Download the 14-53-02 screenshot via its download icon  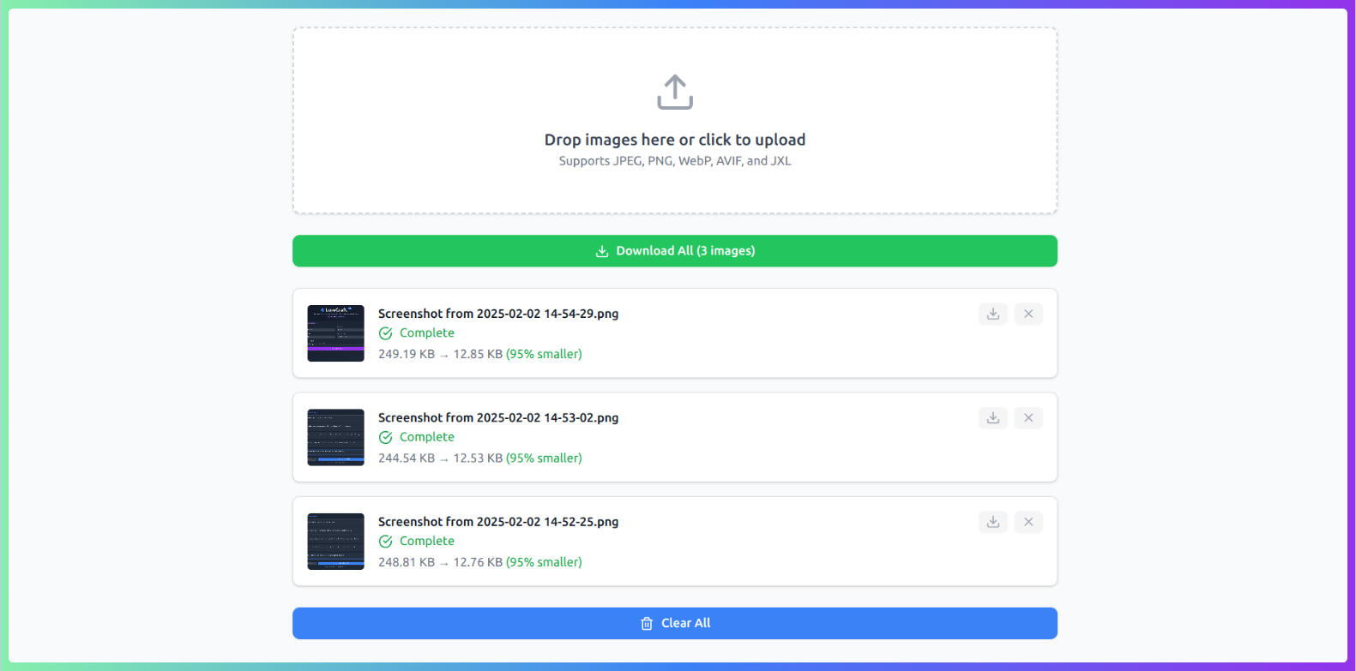(993, 417)
